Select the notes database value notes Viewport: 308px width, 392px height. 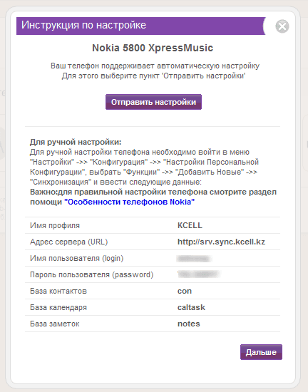tap(189, 324)
